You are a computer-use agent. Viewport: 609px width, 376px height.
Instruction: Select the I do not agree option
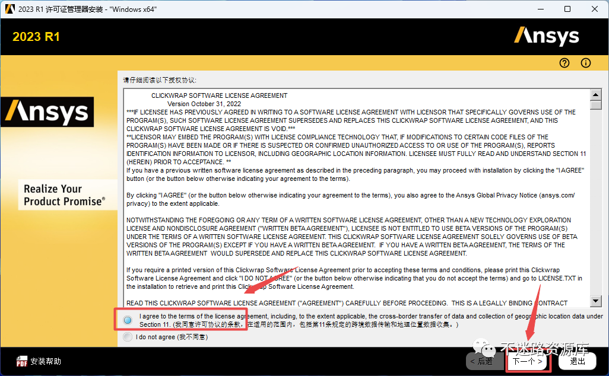128,337
